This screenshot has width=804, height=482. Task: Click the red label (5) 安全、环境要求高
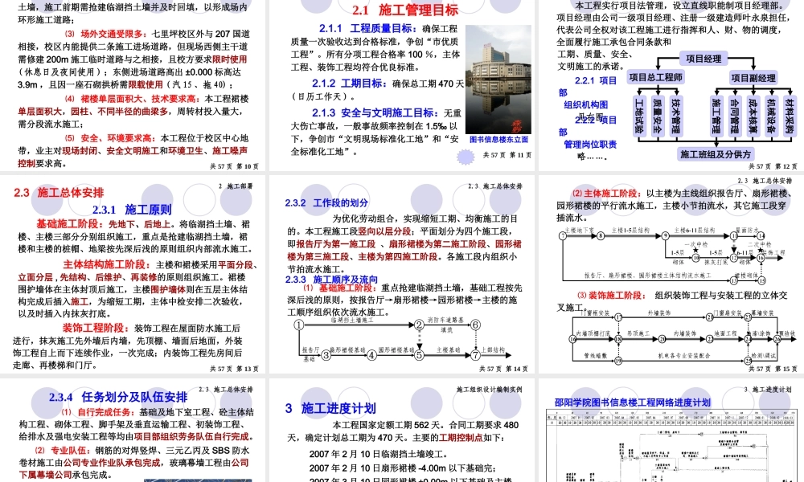coord(109,138)
